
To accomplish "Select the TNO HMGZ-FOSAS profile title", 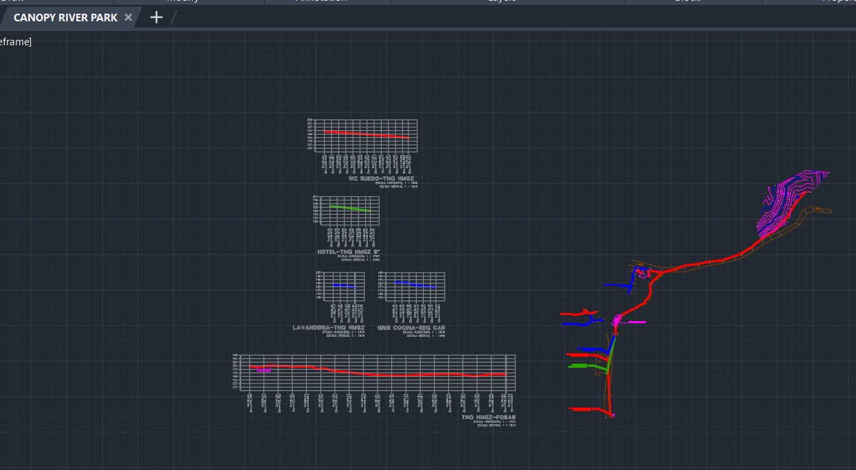I will coord(488,417).
